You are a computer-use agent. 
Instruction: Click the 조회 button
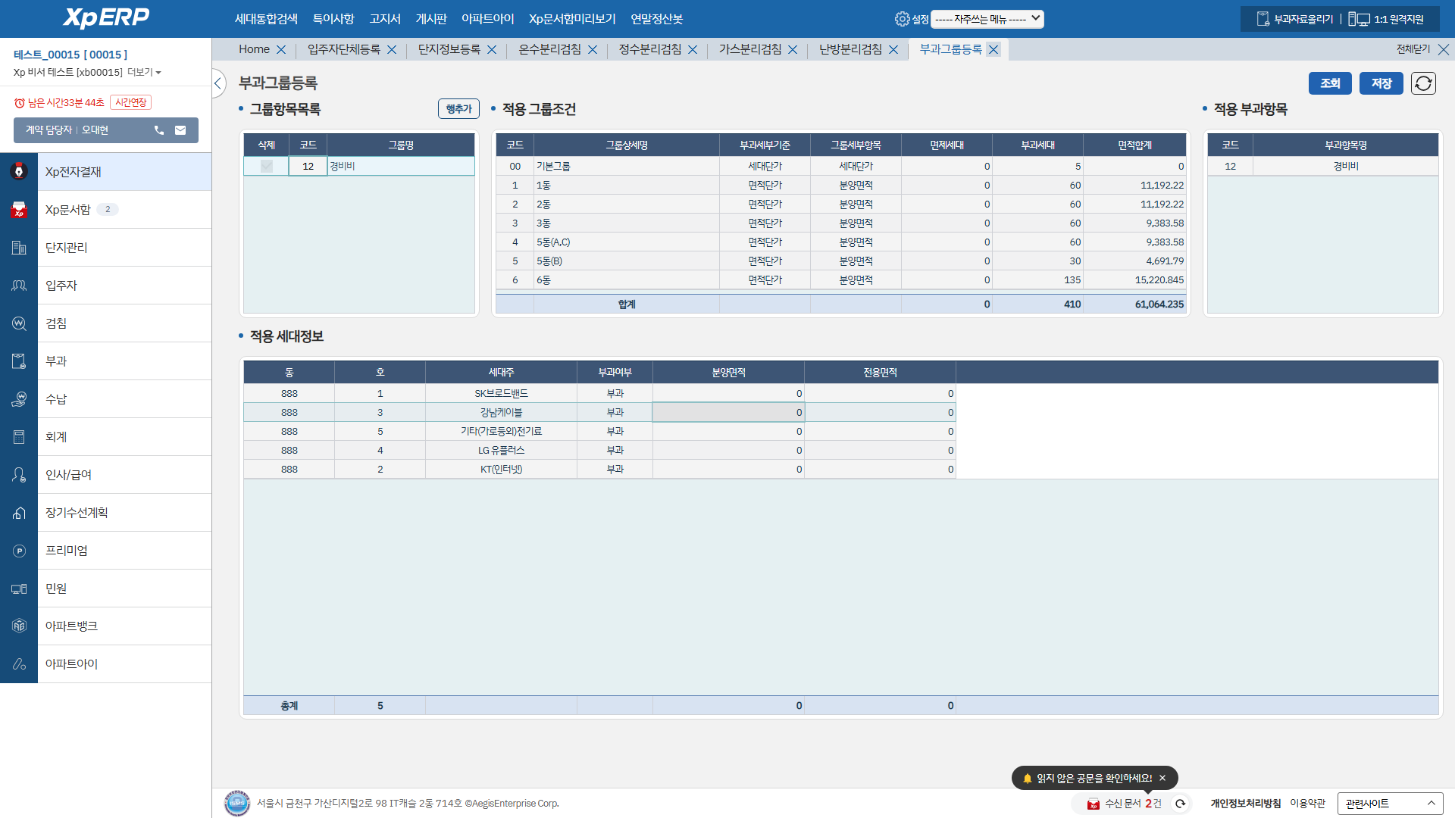[1330, 83]
